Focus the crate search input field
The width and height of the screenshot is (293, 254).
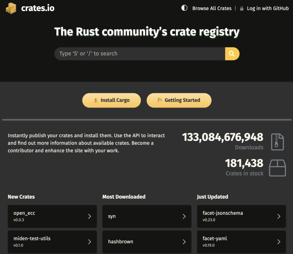(x=140, y=54)
